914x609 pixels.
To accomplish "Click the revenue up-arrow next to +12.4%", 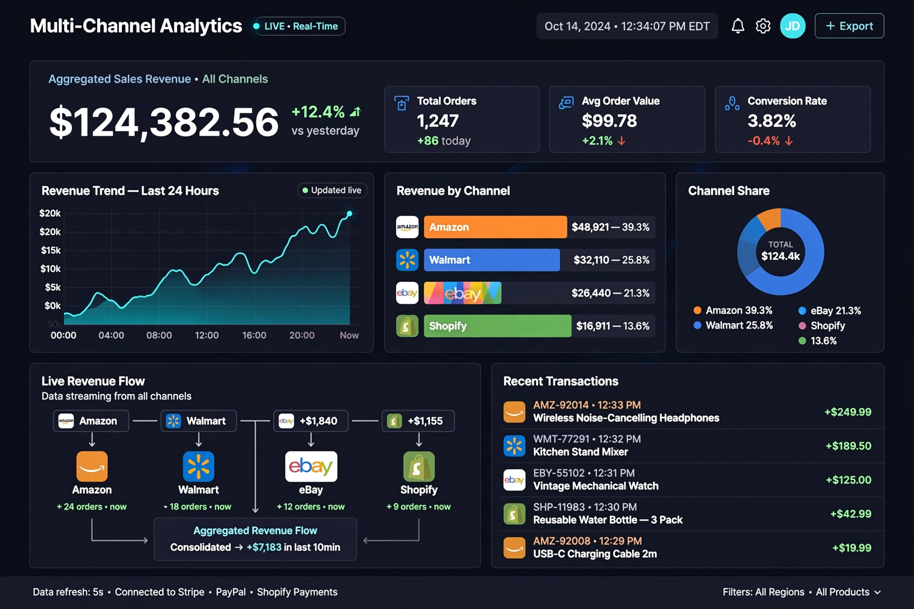I will tap(355, 112).
